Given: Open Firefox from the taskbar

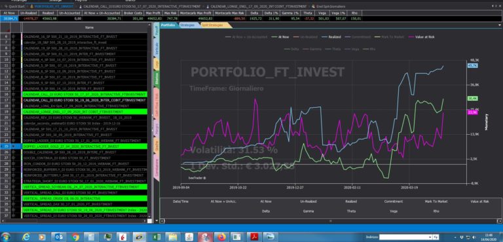Looking at the screenshot, I should click(221, 237).
